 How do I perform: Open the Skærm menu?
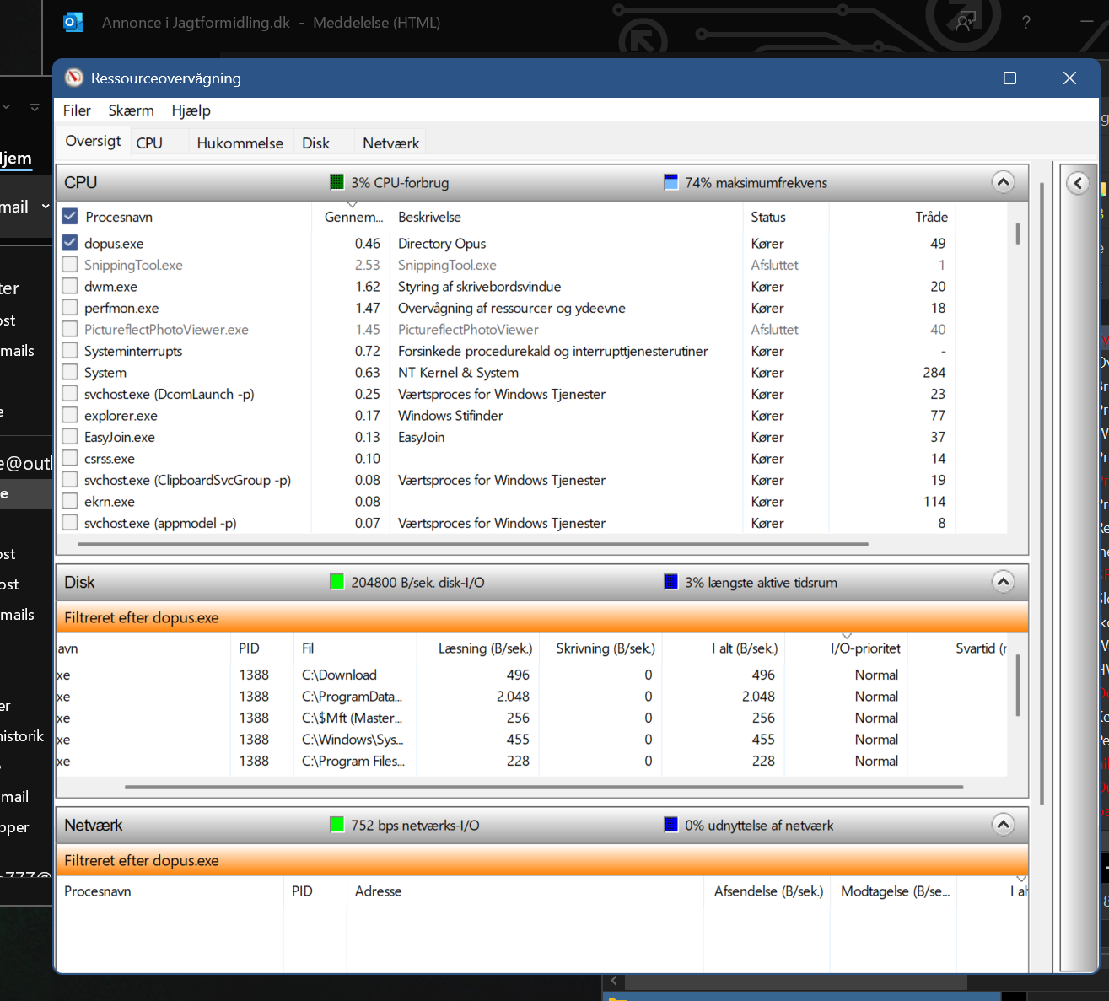click(x=131, y=110)
